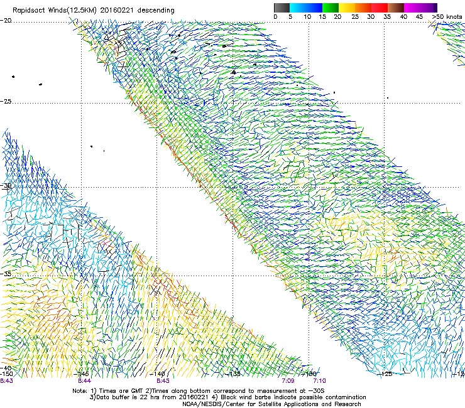
Task: Click the '-125' longitude label
Action: click(385, 373)
